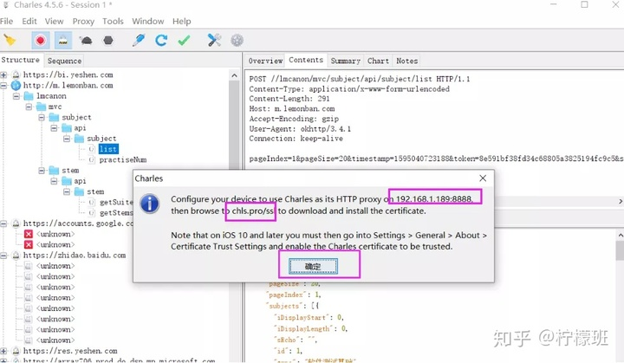Click second red X unknown entry
This screenshot has width=624, height=363.
(x=29, y=245)
